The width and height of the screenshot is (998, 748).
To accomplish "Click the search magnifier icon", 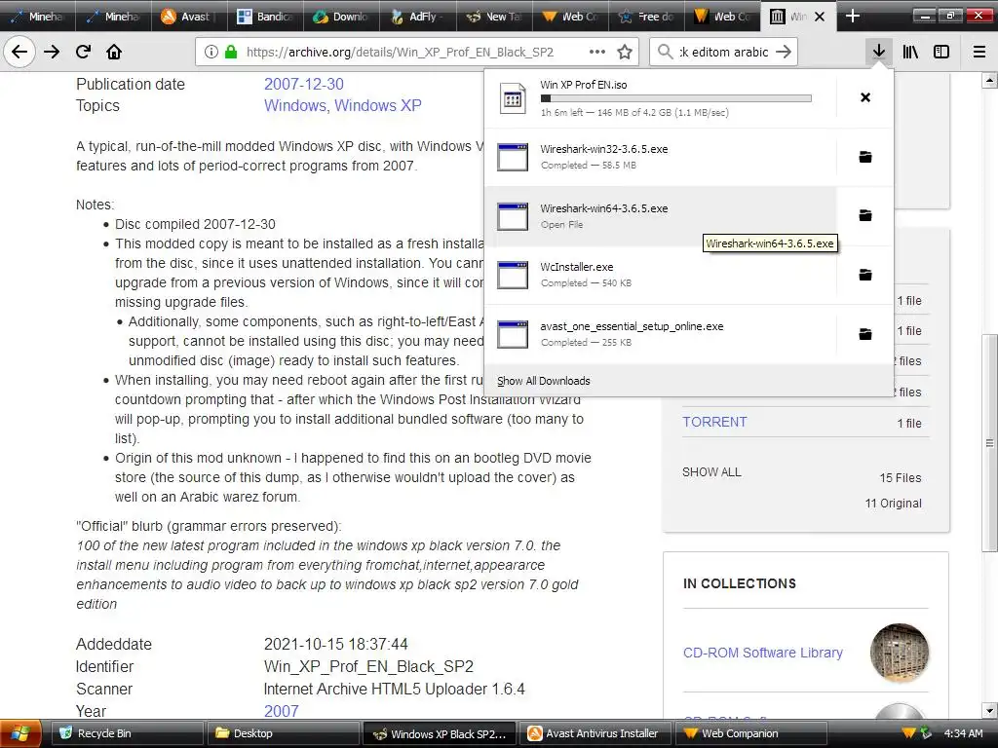I will pyautogui.click(x=665, y=52).
